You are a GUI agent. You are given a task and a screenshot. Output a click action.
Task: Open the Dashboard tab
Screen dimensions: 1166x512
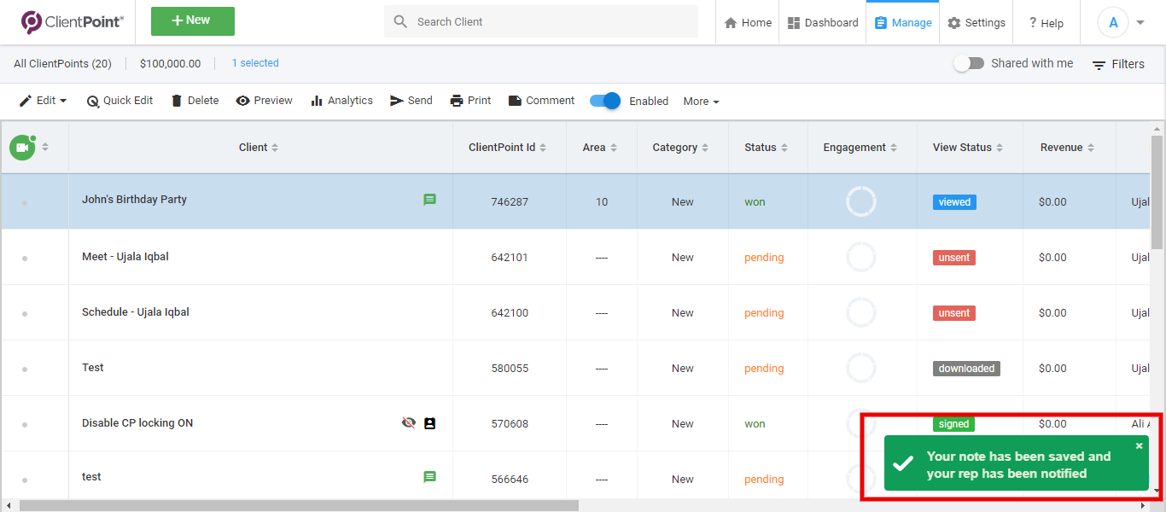(x=823, y=23)
